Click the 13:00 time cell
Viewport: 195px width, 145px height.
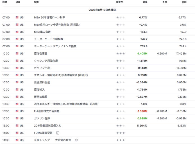[x=6, y=126]
